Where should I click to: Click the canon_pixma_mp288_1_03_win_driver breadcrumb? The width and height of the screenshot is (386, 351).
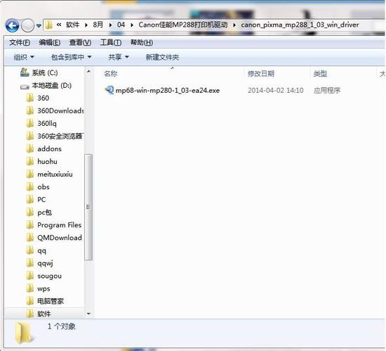(300, 25)
